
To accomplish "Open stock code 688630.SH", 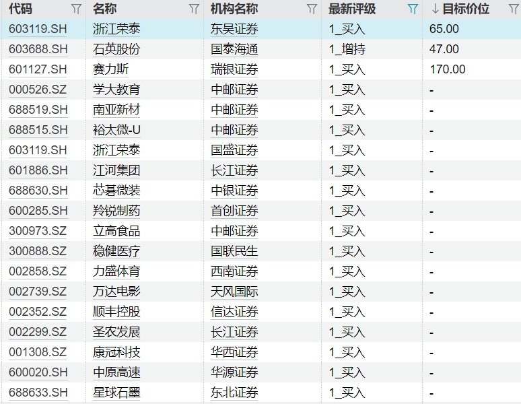I will (38, 191).
